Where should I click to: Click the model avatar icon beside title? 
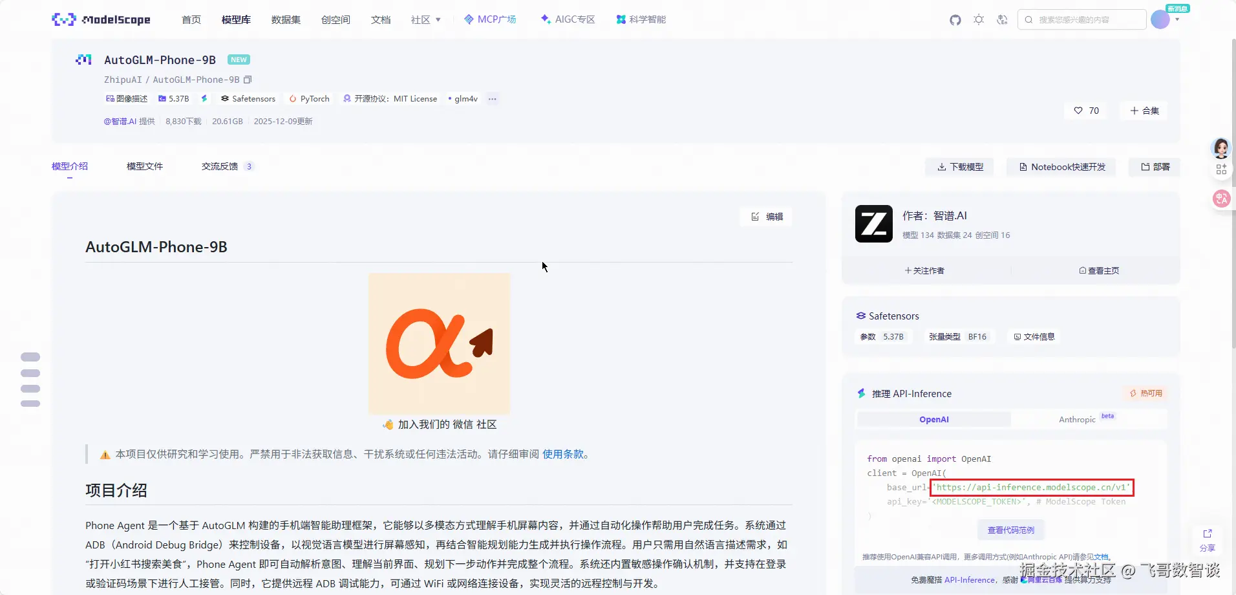(x=83, y=59)
